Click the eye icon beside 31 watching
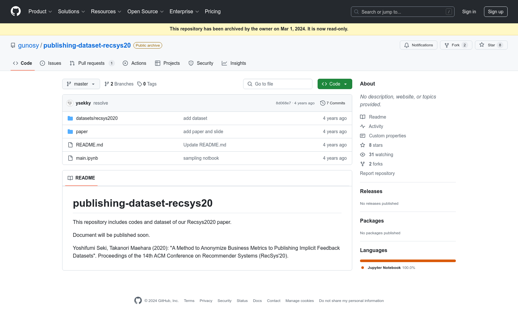518x324 pixels. point(363,155)
